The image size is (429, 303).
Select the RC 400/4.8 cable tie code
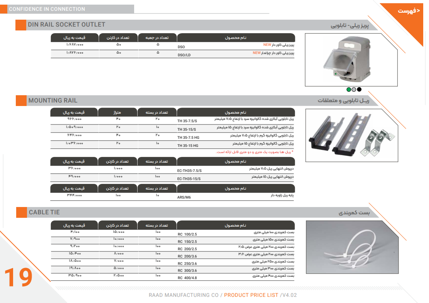(x=187, y=278)
